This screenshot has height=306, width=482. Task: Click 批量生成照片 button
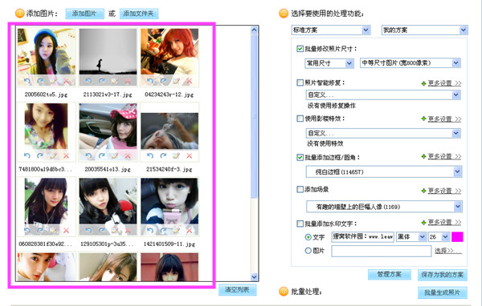click(443, 293)
